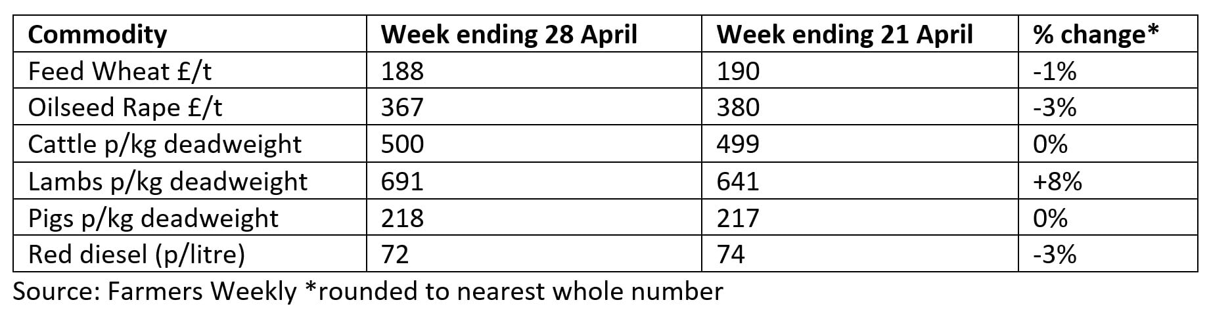The height and width of the screenshot is (319, 1232).
Task: Select the 217 Pigs price cell
Action: (738, 218)
